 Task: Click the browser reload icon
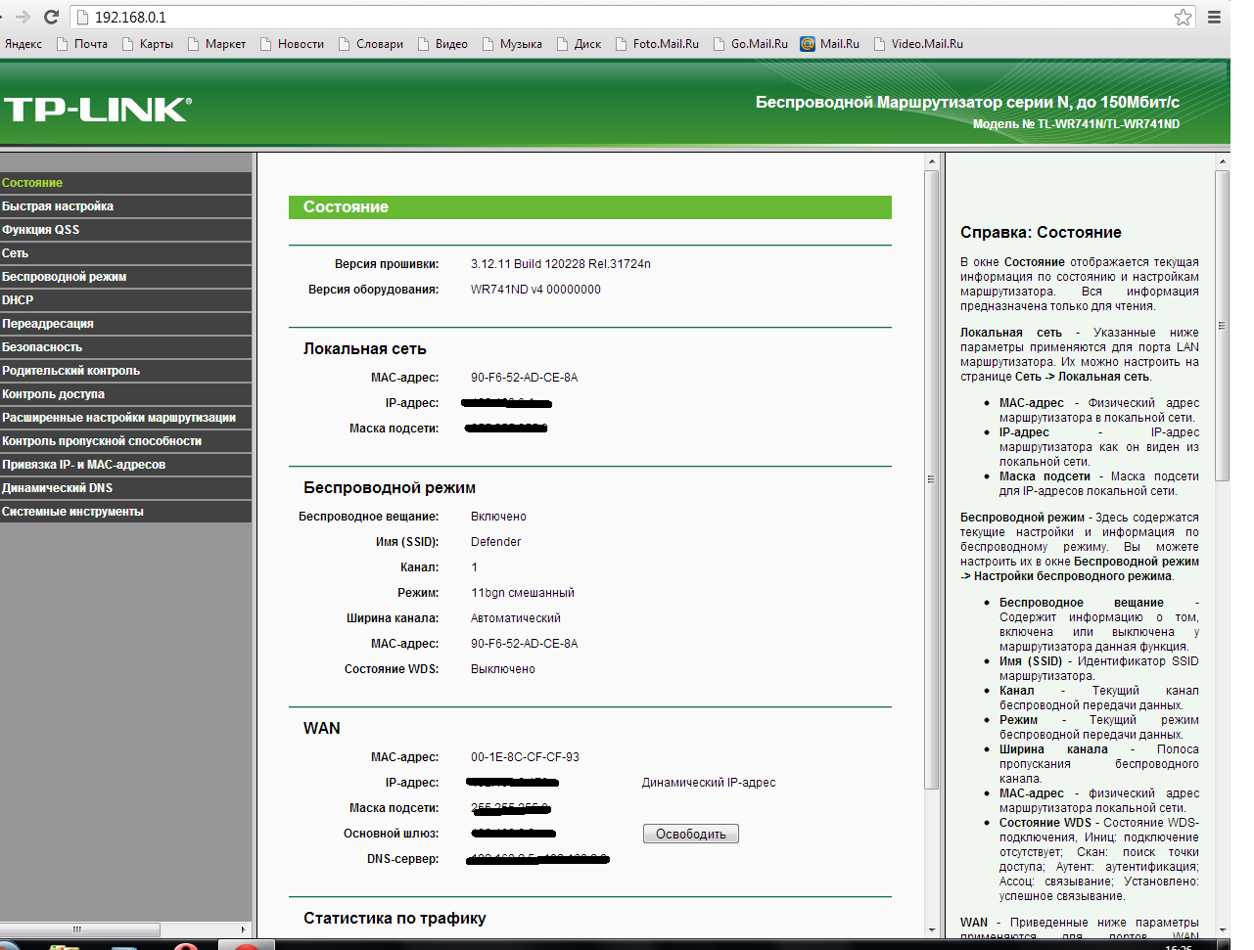point(52,17)
